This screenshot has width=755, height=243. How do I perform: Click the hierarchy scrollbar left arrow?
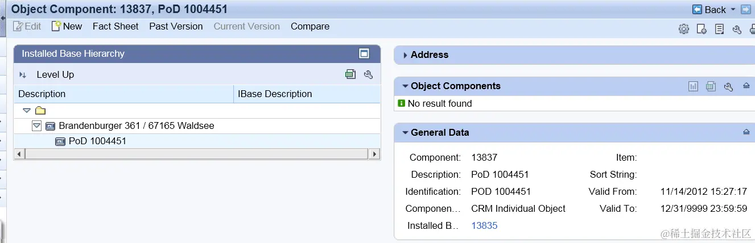tap(19, 154)
